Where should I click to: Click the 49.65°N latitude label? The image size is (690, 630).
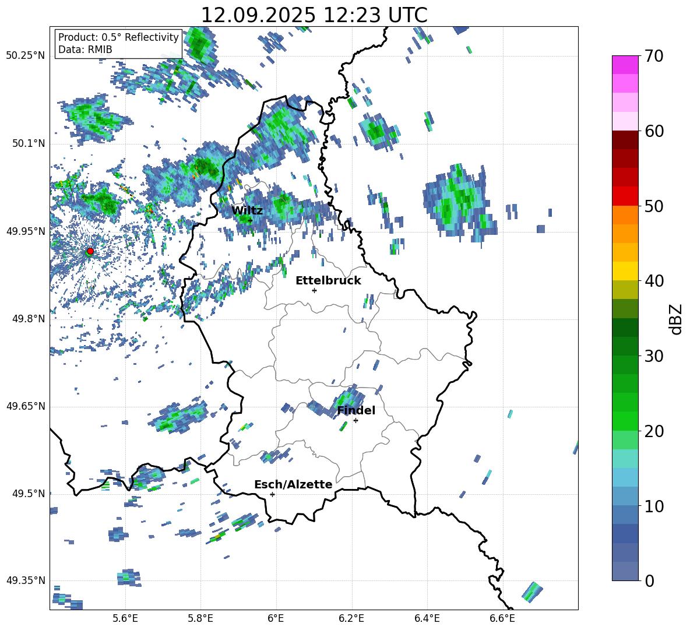(26, 406)
